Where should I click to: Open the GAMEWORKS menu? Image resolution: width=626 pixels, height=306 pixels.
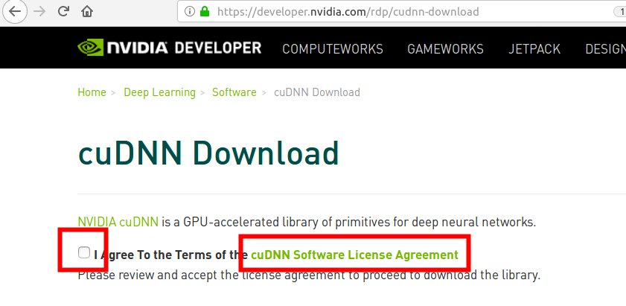pyautogui.click(x=445, y=49)
